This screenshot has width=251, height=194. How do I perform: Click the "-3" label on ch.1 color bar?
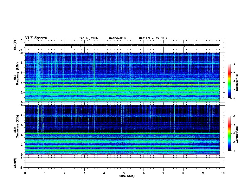[x=234, y=64]
